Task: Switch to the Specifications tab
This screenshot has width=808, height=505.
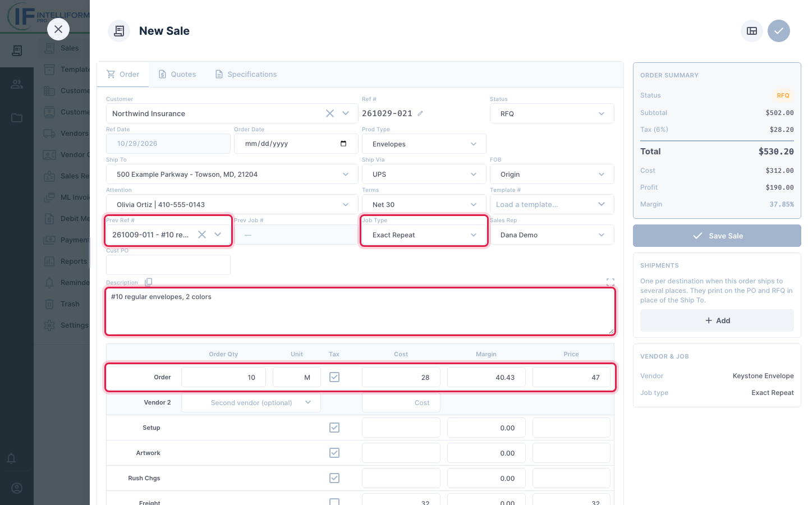Action: (x=246, y=74)
